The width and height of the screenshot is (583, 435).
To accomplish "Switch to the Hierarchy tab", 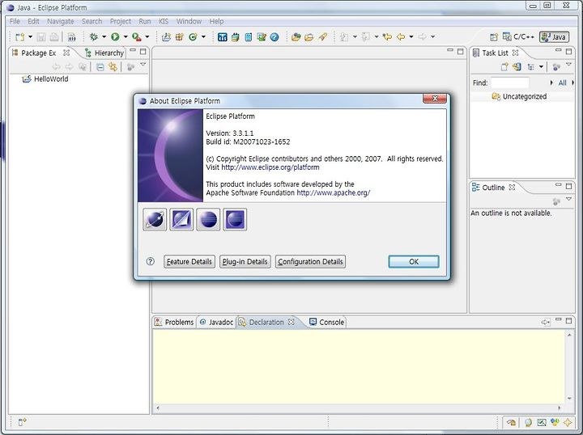I will pos(104,53).
